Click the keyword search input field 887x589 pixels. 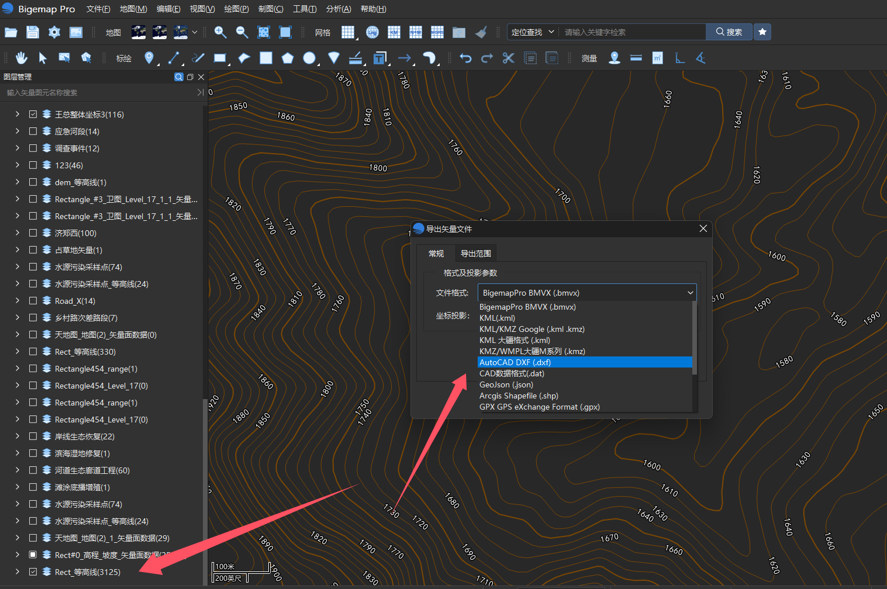pos(632,32)
